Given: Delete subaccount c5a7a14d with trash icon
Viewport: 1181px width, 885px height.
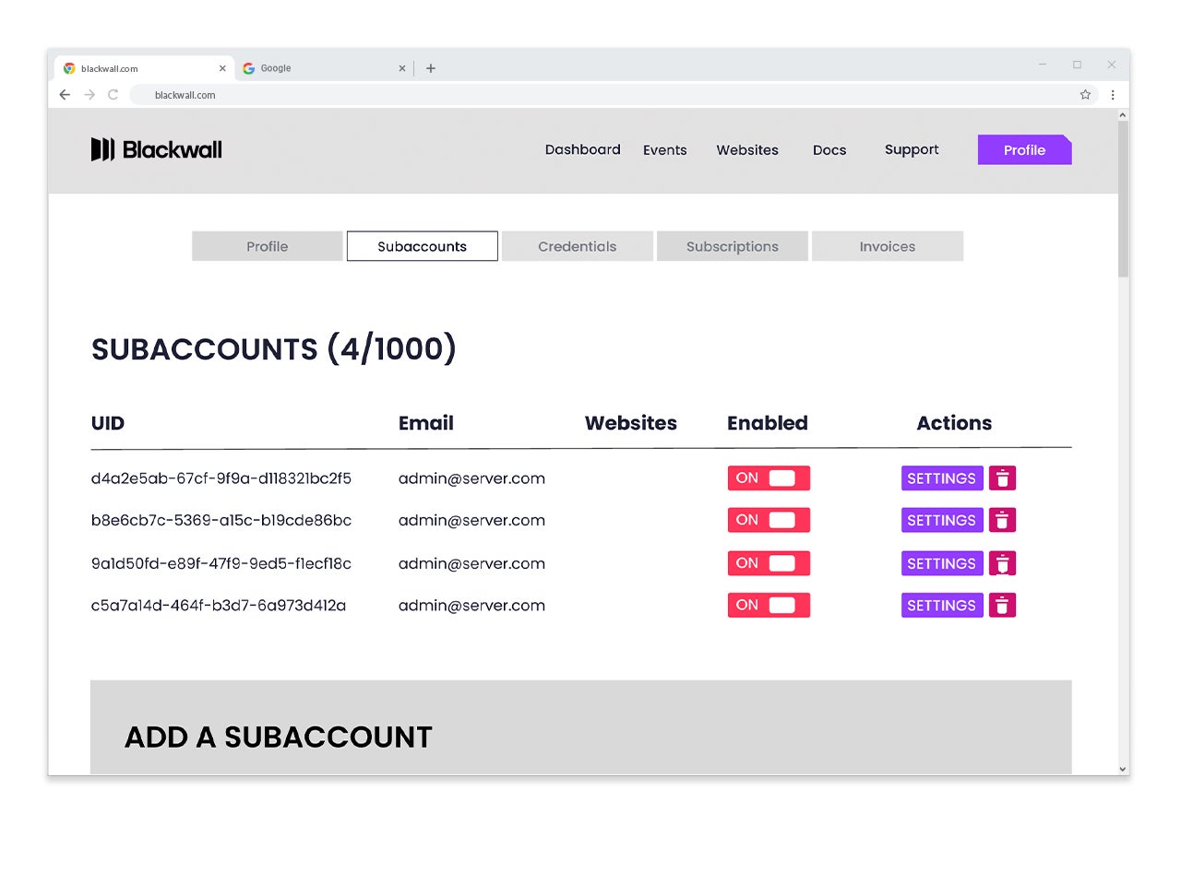Looking at the screenshot, I should click(x=1002, y=606).
